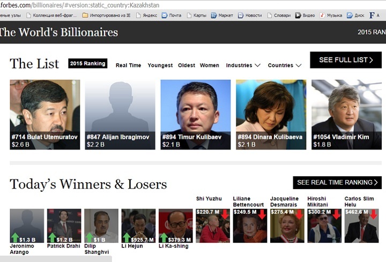Click the address bar URL field

pos(192,5)
